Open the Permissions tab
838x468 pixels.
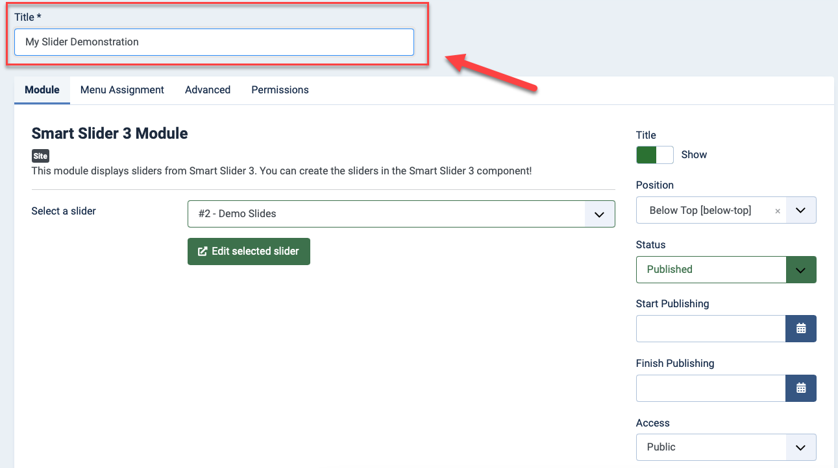pyautogui.click(x=280, y=90)
